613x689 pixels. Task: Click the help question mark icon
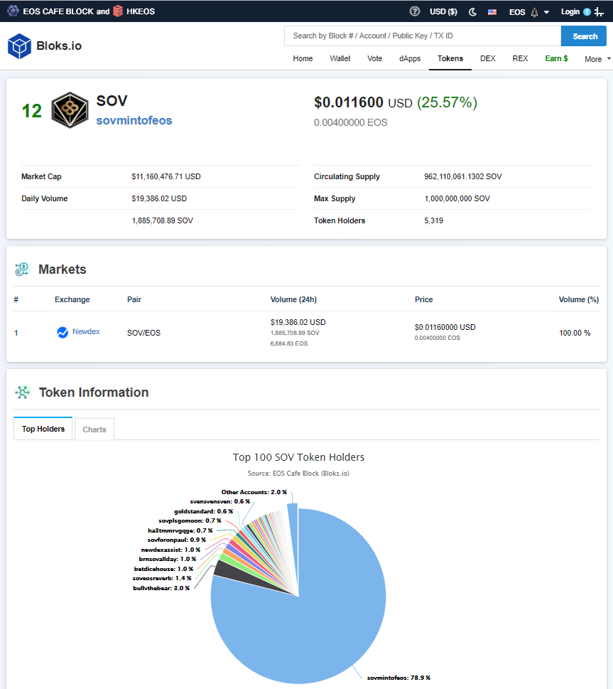(415, 11)
